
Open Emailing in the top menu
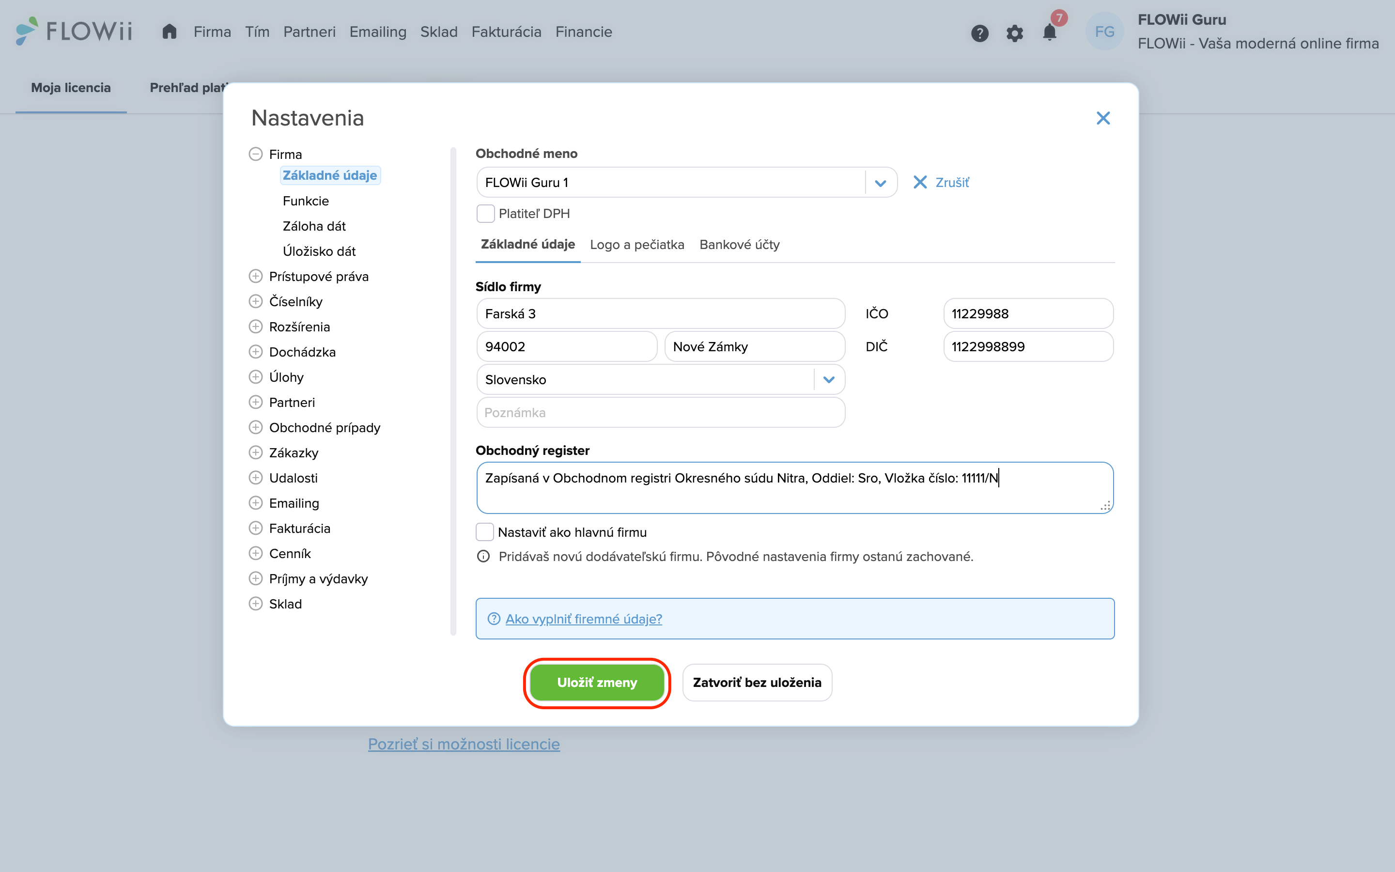pos(378,31)
